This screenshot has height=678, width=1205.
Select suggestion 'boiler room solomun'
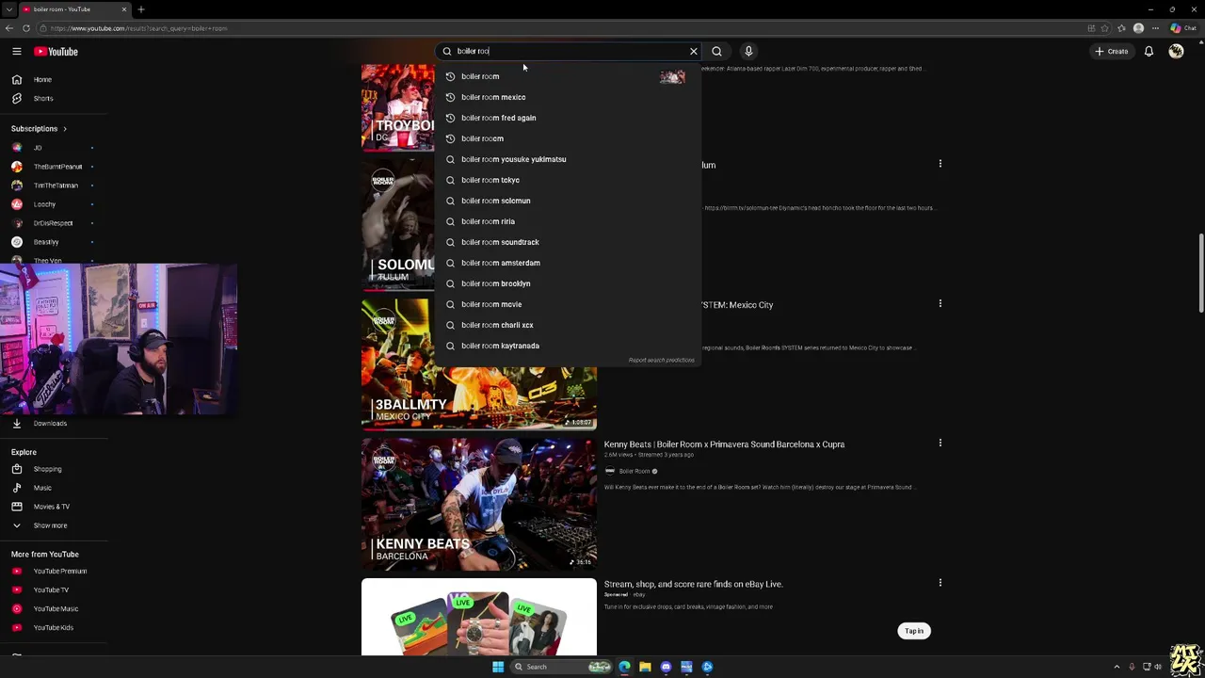coord(568,201)
